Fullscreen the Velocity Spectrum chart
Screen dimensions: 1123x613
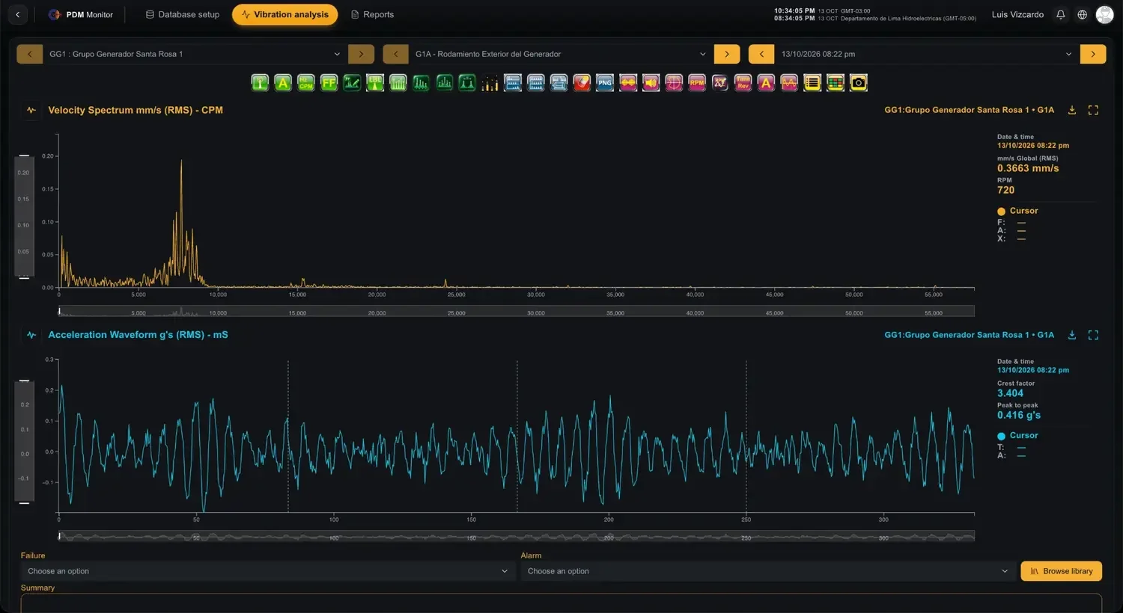point(1093,110)
